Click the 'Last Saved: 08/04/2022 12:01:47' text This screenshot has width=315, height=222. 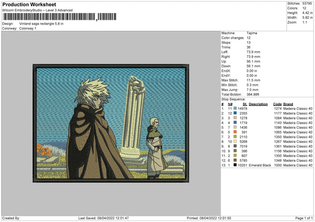click(103, 218)
